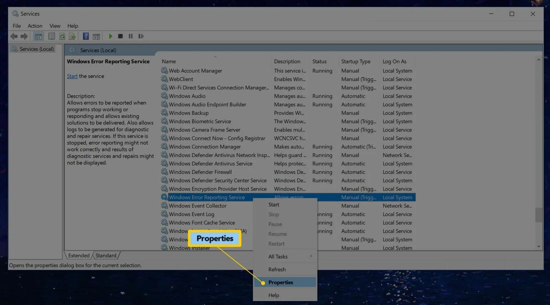The width and height of the screenshot is (550, 305).
Task: Click the Export List toolbar icon
Action: point(72,36)
